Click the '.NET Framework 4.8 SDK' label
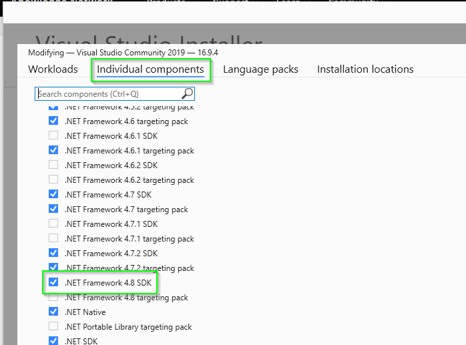Image resolution: width=466 pixels, height=345 pixels. [108, 283]
